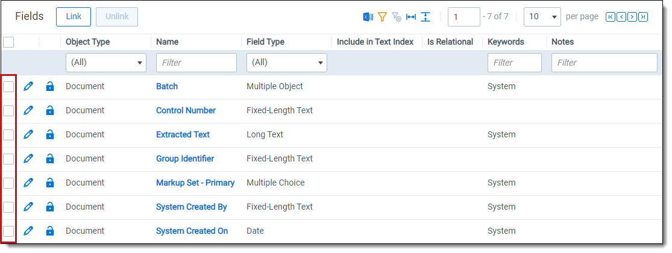
Task: Click the lock icon for Extracted Text
Action: (x=50, y=135)
